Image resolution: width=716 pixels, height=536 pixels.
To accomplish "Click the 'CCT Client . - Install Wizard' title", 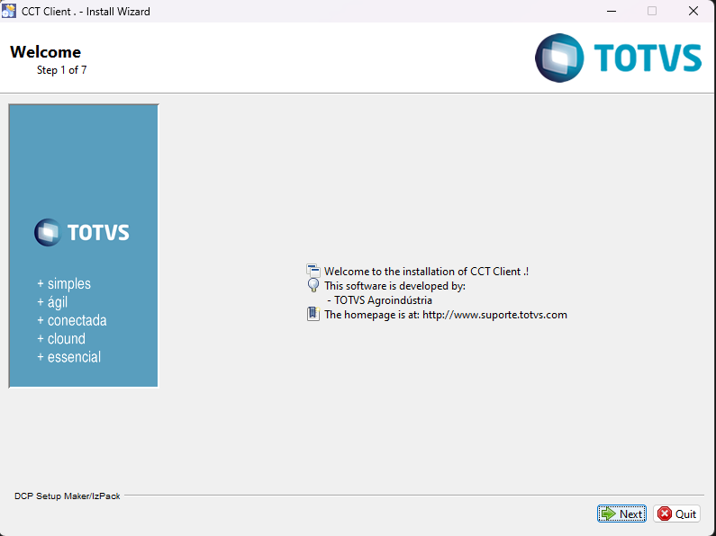I will click(x=86, y=12).
